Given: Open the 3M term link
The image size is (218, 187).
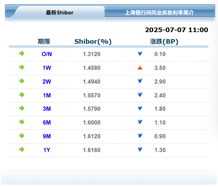Looking at the screenshot, I should (x=47, y=109).
